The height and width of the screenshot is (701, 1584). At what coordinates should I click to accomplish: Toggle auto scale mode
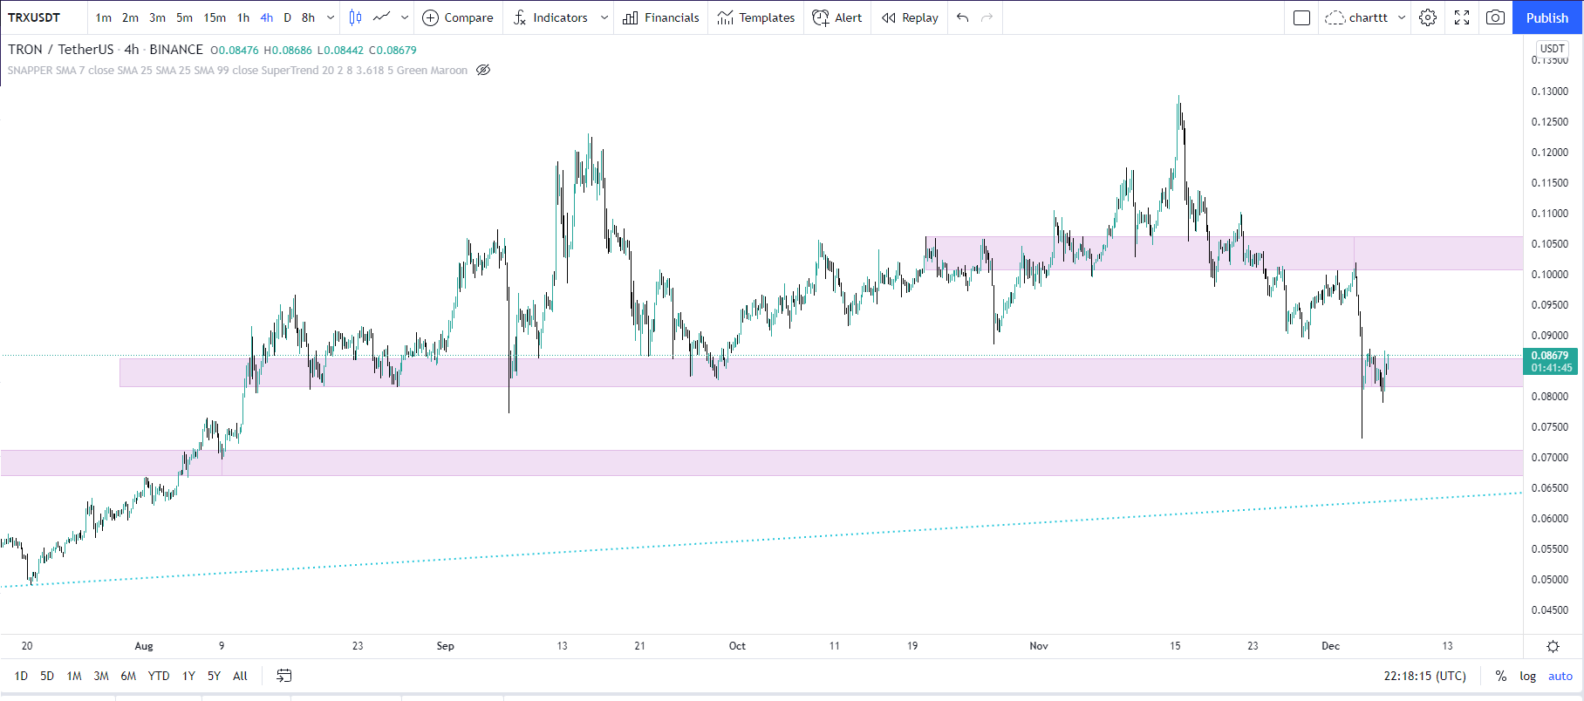click(x=1560, y=676)
